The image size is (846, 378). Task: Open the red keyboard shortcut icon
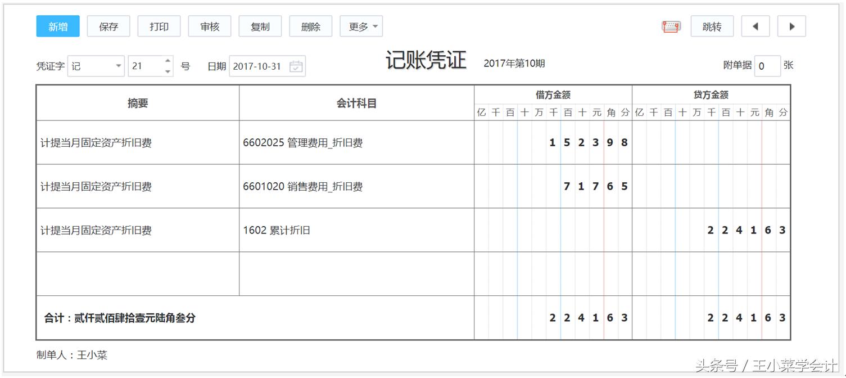671,26
